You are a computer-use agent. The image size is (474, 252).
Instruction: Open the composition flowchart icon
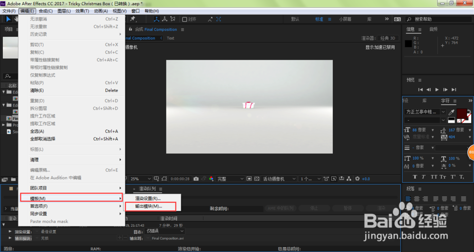349,179
